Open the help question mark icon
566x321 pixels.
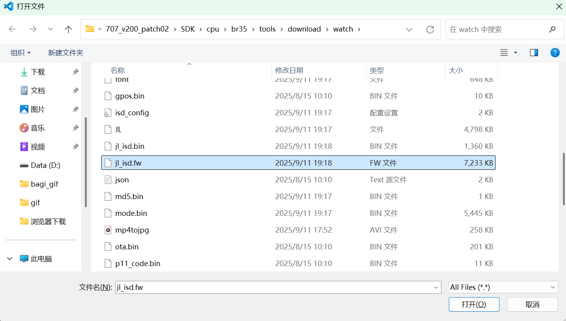[x=555, y=53]
